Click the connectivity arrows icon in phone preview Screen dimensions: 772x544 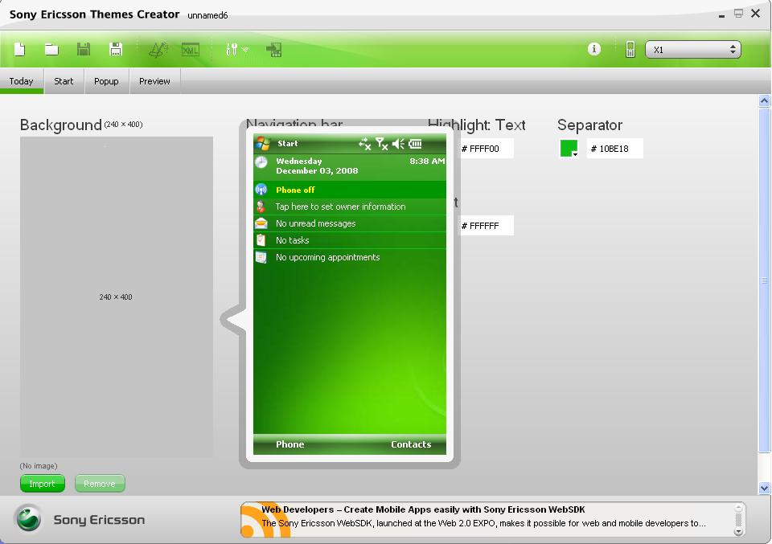[x=365, y=144]
